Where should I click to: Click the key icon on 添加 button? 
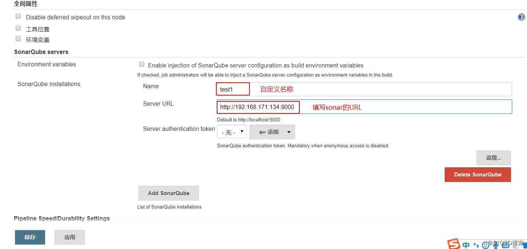click(x=262, y=132)
